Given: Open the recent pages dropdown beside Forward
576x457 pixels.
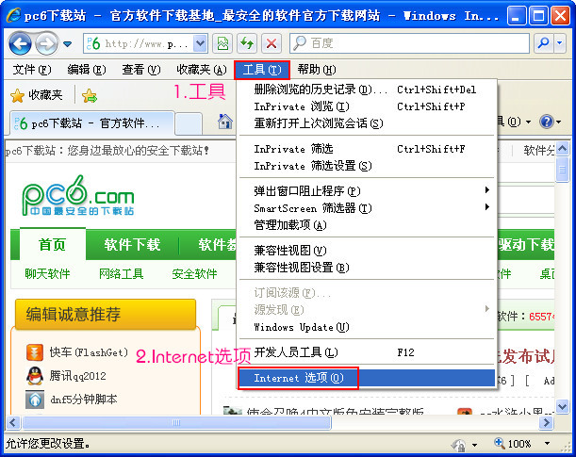Looking at the screenshot, I should coord(67,44).
